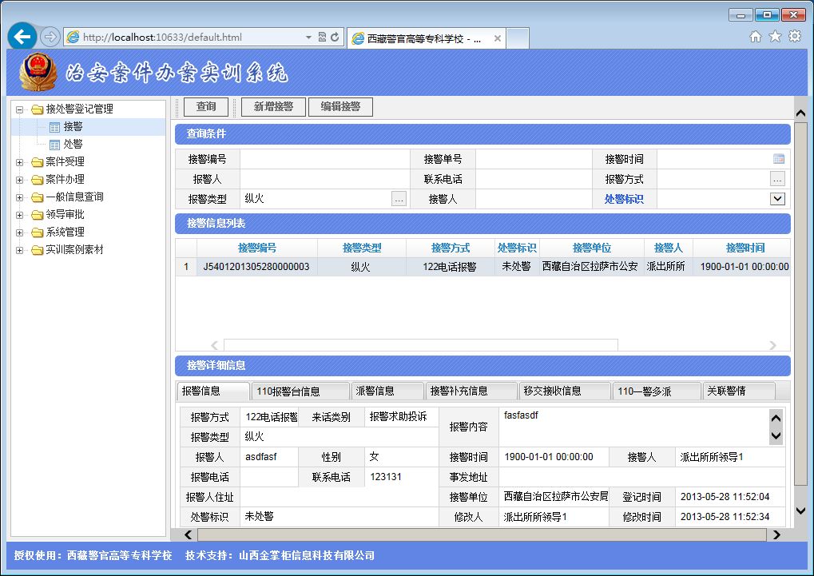Go forward with the browser forward arrow

point(50,37)
